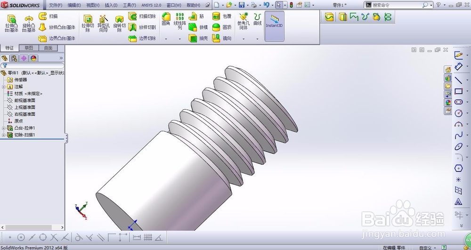Click the 边界切除 boundary cut tool
This screenshot has height=250, width=471.
[142, 39]
